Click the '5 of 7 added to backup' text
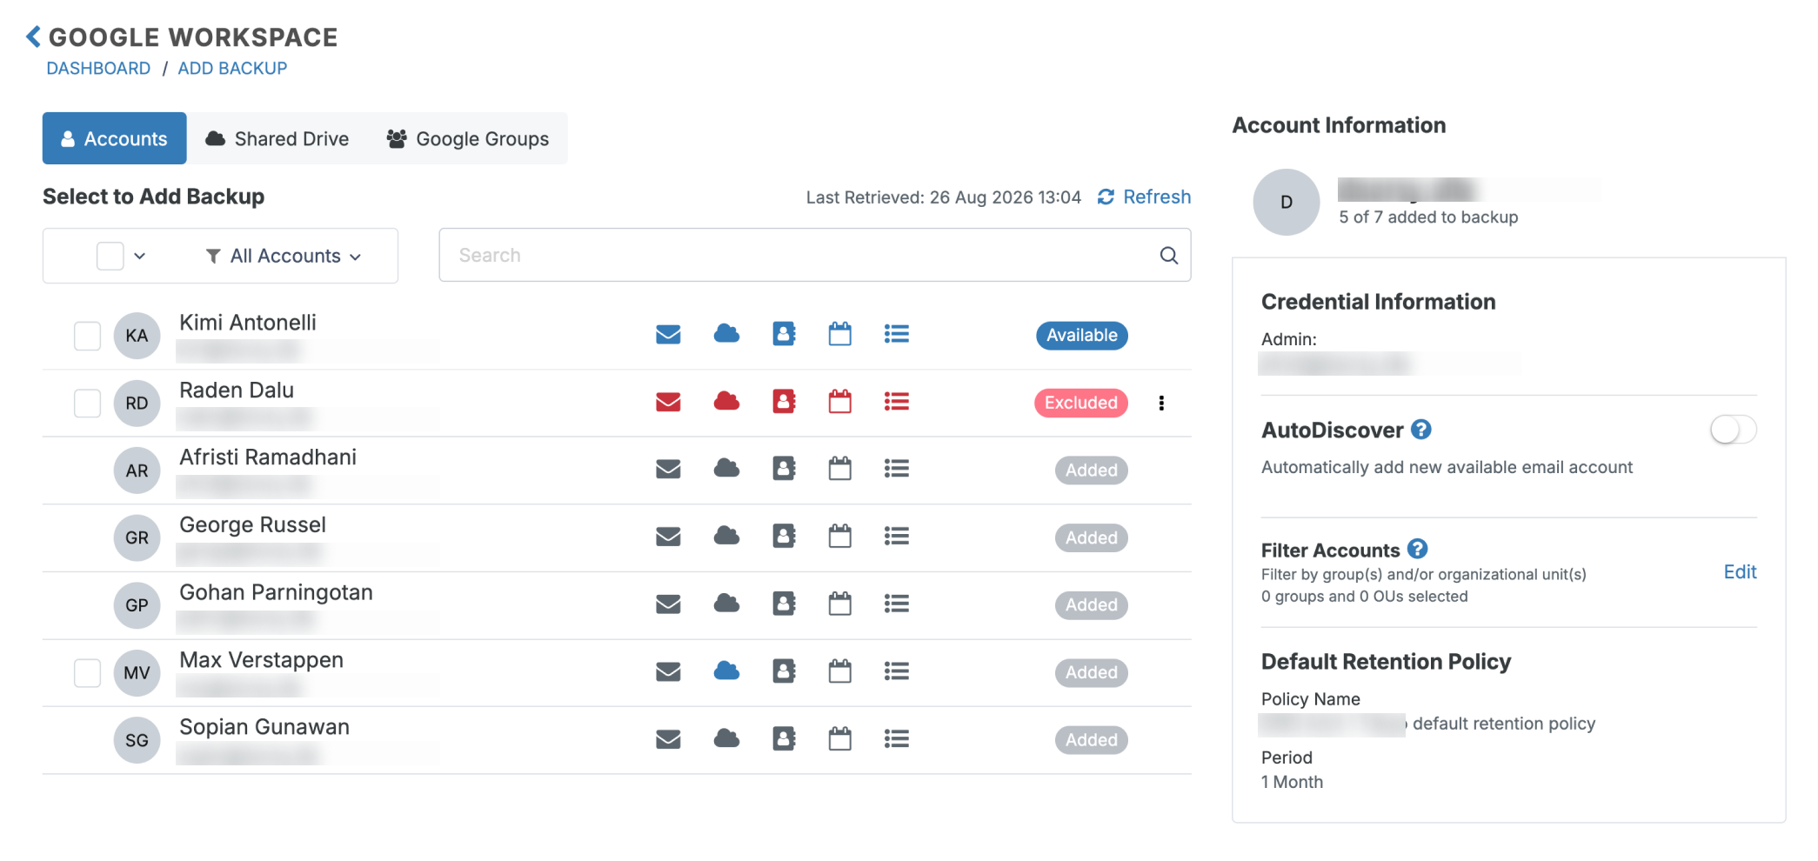 coord(1428,217)
